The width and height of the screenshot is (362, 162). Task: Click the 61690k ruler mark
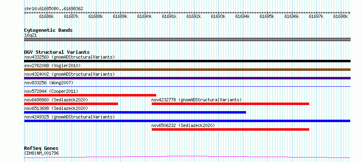point(144,16)
